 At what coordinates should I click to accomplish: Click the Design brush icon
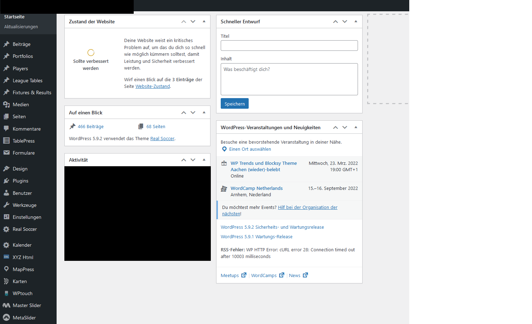[x=6, y=169]
